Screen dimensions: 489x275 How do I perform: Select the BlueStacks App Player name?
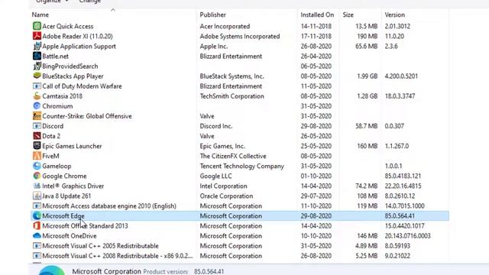(x=73, y=76)
